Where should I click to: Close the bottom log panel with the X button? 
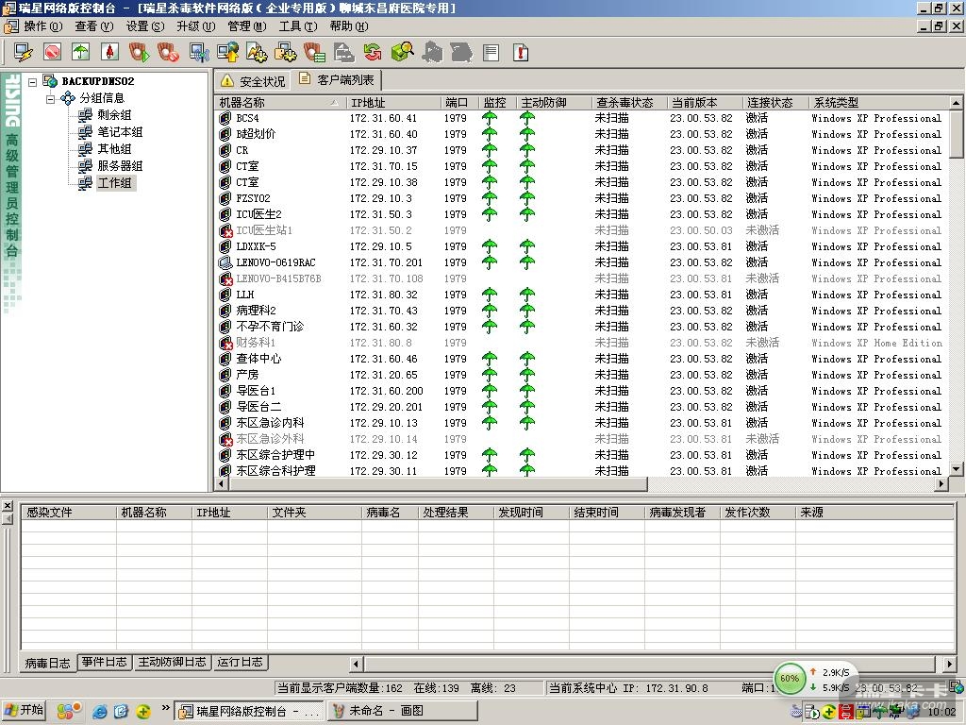(x=8, y=506)
